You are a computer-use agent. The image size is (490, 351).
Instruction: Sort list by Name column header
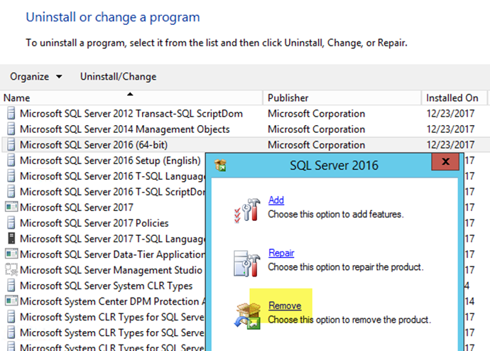coord(131,98)
